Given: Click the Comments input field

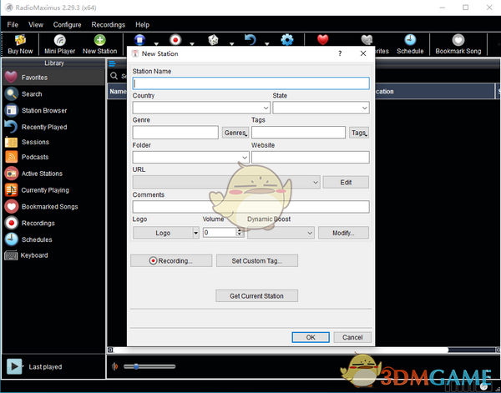Looking at the screenshot, I should tap(250, 207).
